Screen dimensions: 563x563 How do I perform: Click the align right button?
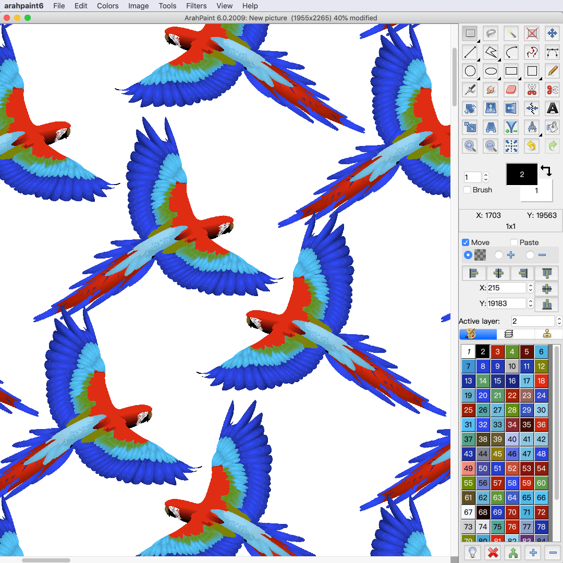(523, 273)
